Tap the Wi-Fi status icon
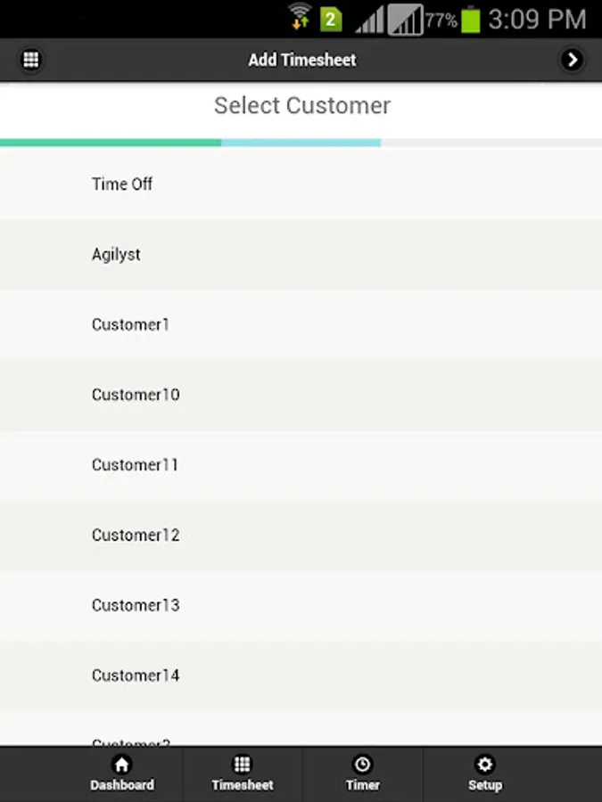Image resolution: width=602 pixels, height=802 pixels. (300, 17)
